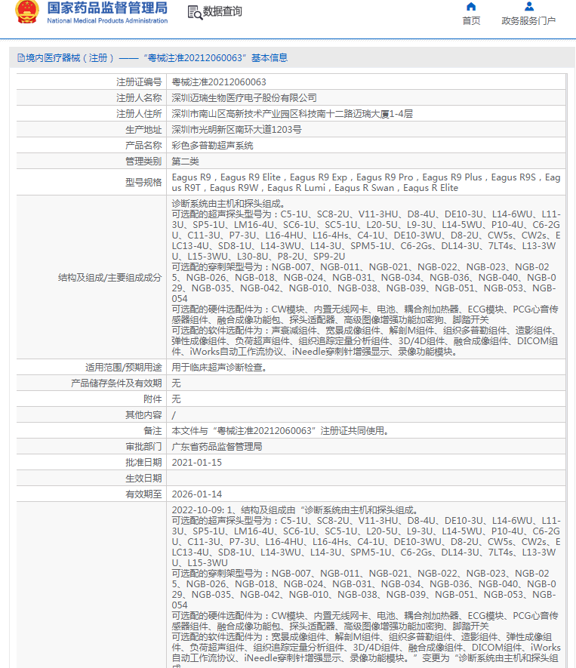Open 政务服务门户 link
Image resolution: width=576 pixels, height=668 pixels.
tap(528, 21)
